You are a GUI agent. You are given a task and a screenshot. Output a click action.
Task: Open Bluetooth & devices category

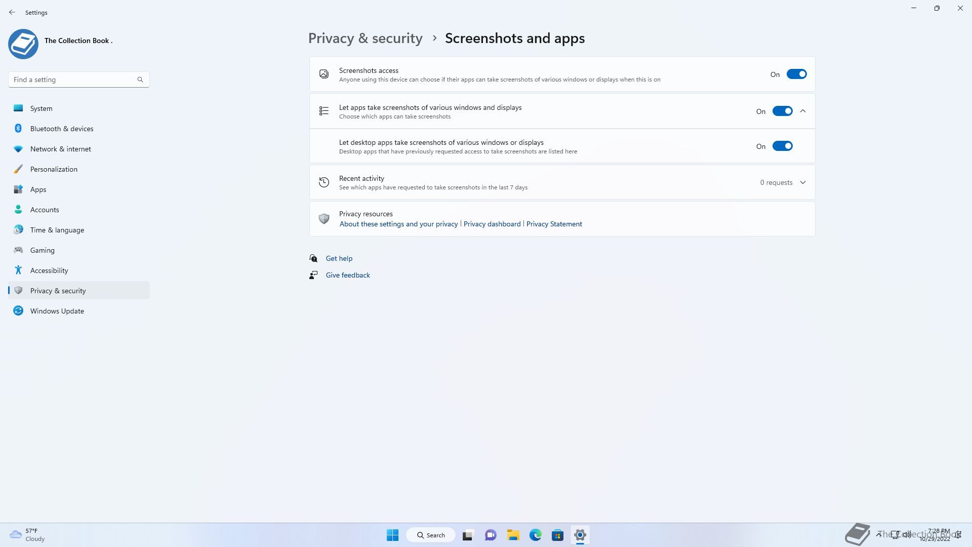(78, 129)
